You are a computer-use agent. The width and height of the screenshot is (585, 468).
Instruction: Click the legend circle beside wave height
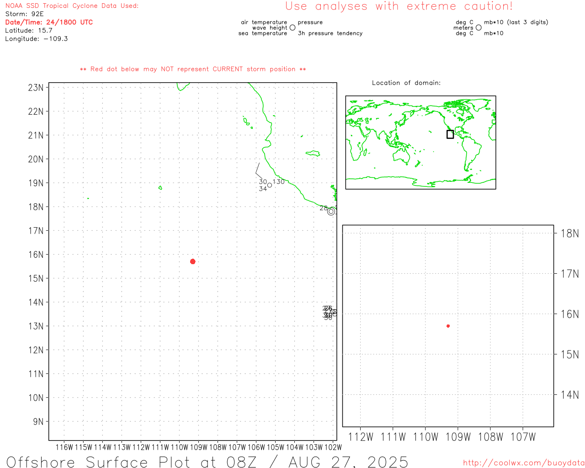coord(292,27)
